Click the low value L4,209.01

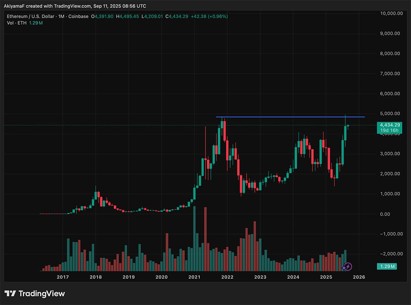[152, 16]
